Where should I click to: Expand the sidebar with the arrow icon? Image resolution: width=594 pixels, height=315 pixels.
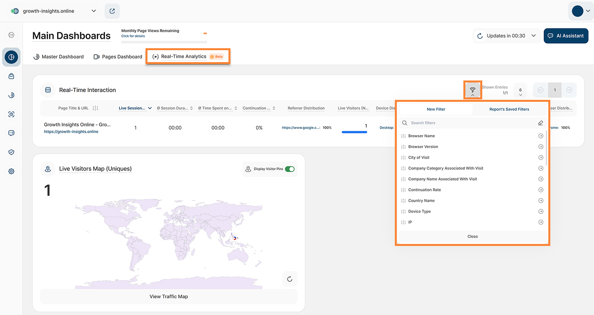tap(11, 35)
